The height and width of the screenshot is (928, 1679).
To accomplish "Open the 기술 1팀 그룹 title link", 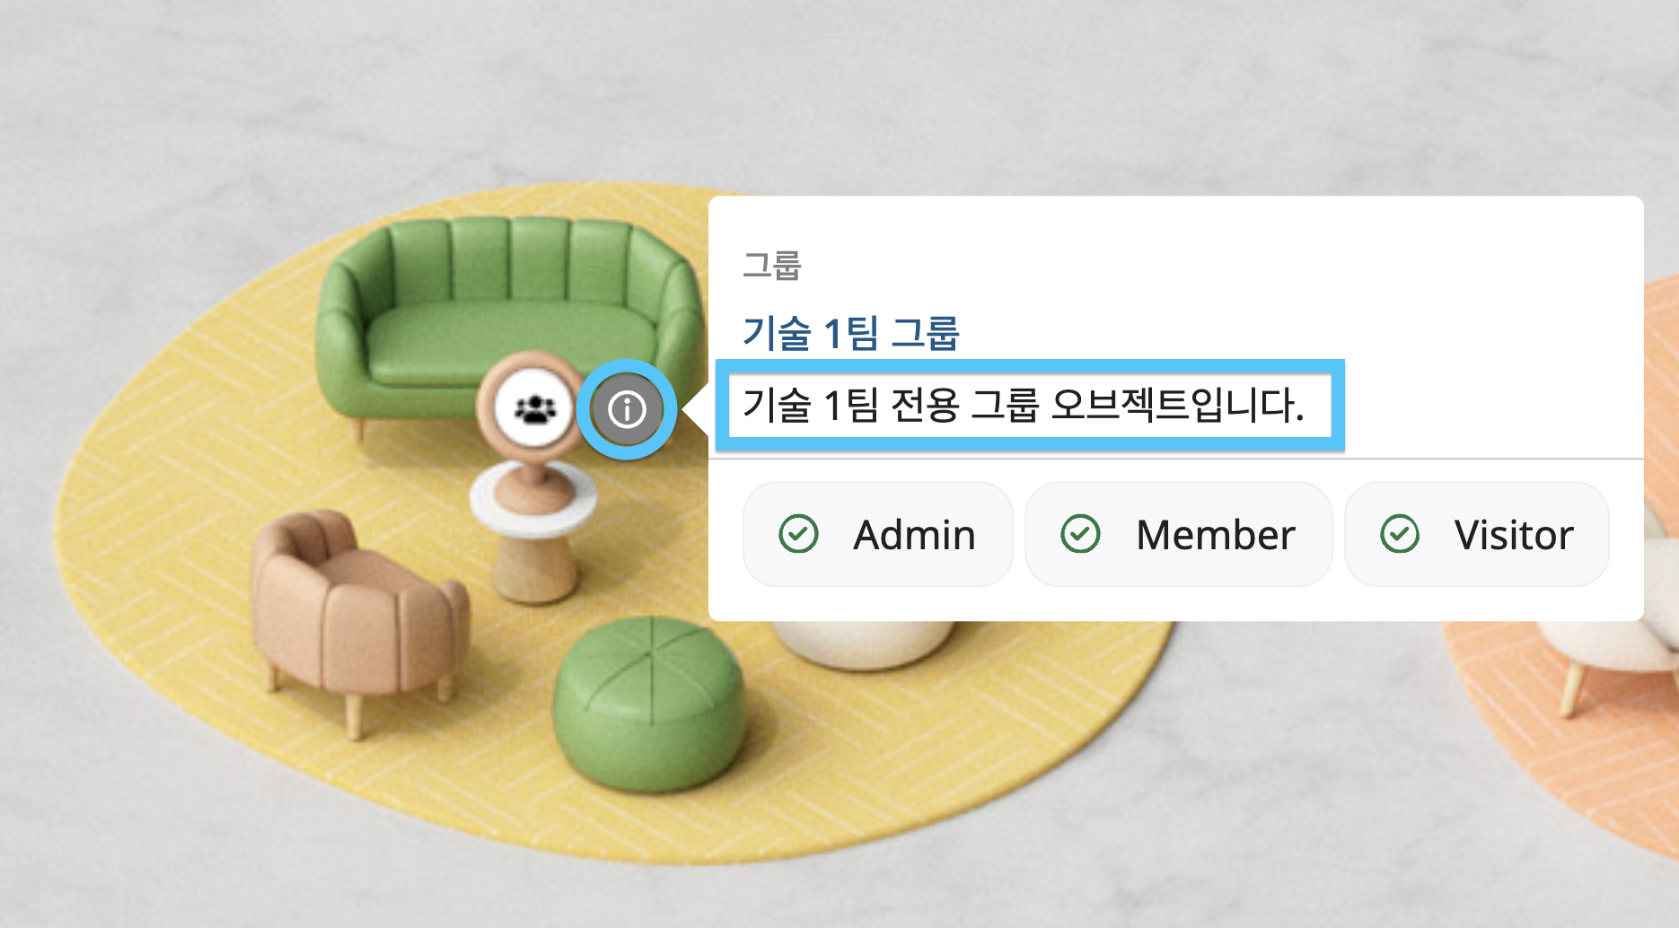I will tap(850, 333).
